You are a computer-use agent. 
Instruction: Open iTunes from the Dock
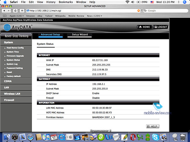46,137
